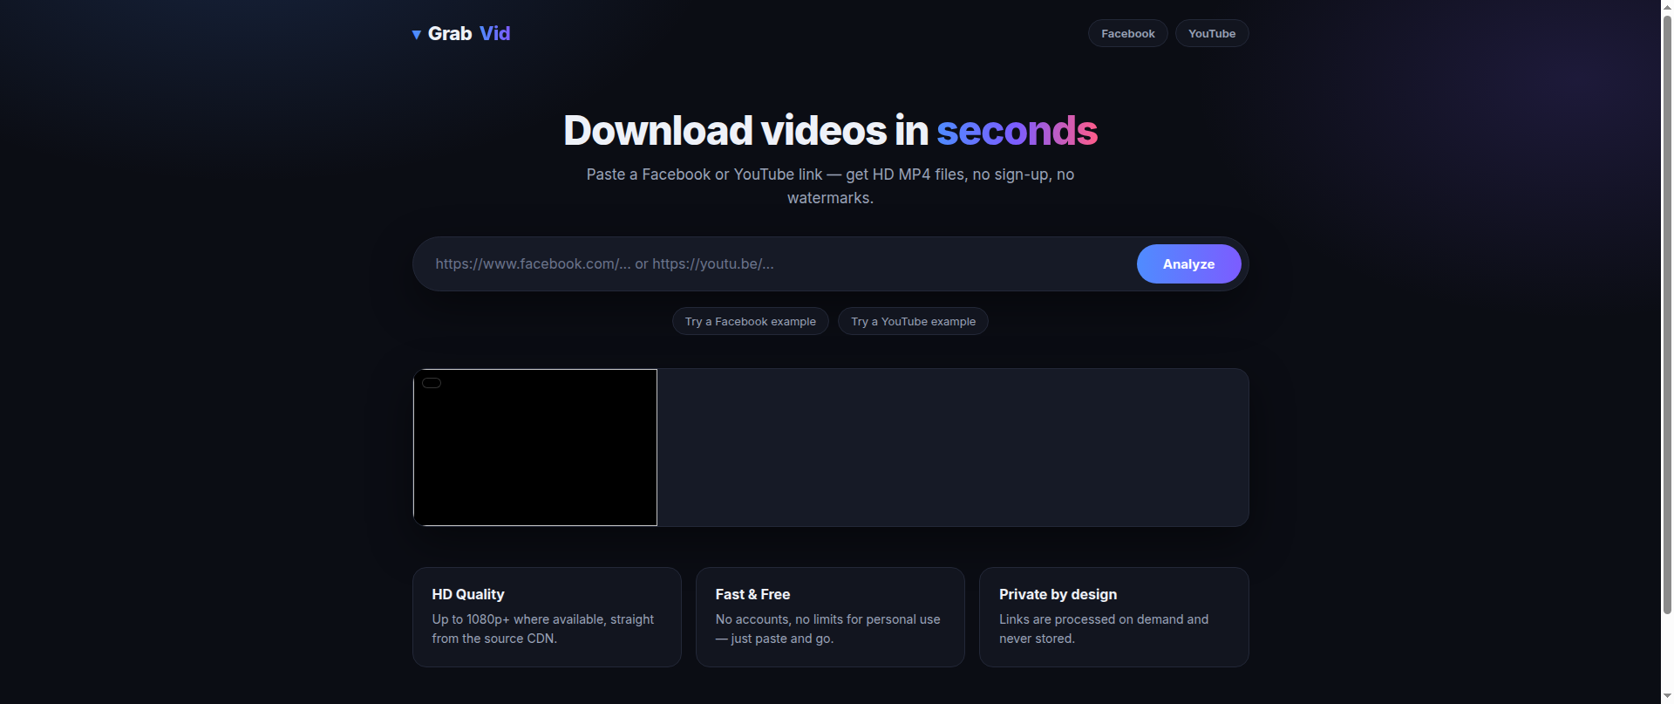Click the "Paste a Facebook or YouTube link" subtitle
The width and height of the screenshot is (1674, 704).
click(830, 186)
